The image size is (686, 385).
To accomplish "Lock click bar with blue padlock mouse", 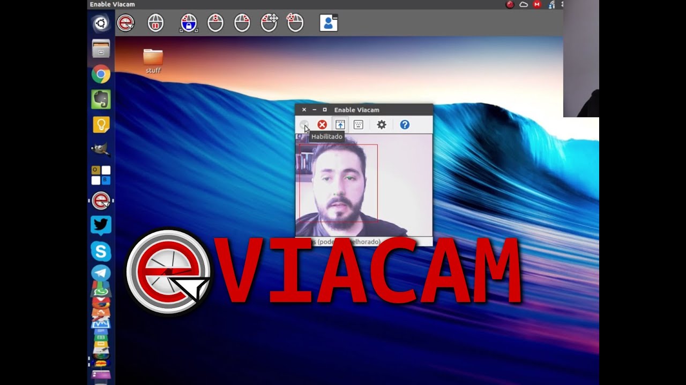I will (189, 23).
